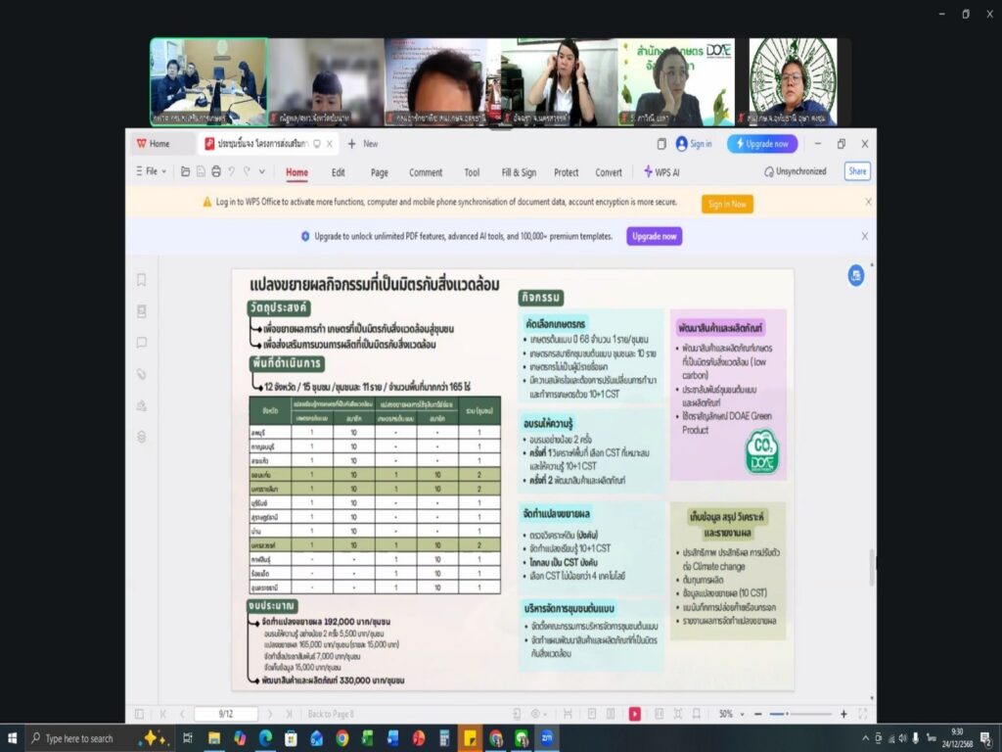
Task: Open the Bookmarks panel in sidebar
Action: 142,280
